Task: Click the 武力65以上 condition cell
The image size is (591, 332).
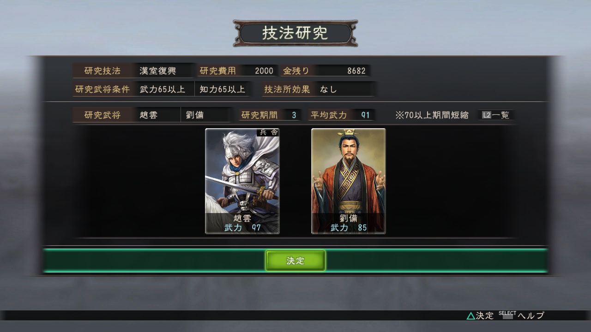Action: click(x=163, y=89)
